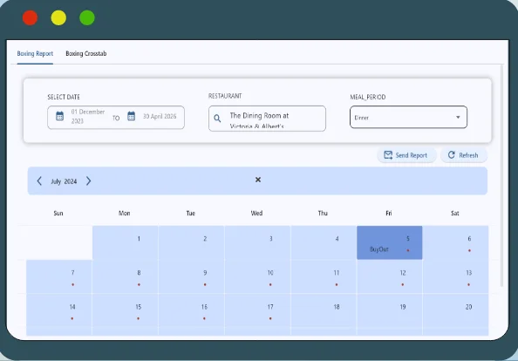
Task: Click the 30 April 2026 end date
Action: click(160, 116)
